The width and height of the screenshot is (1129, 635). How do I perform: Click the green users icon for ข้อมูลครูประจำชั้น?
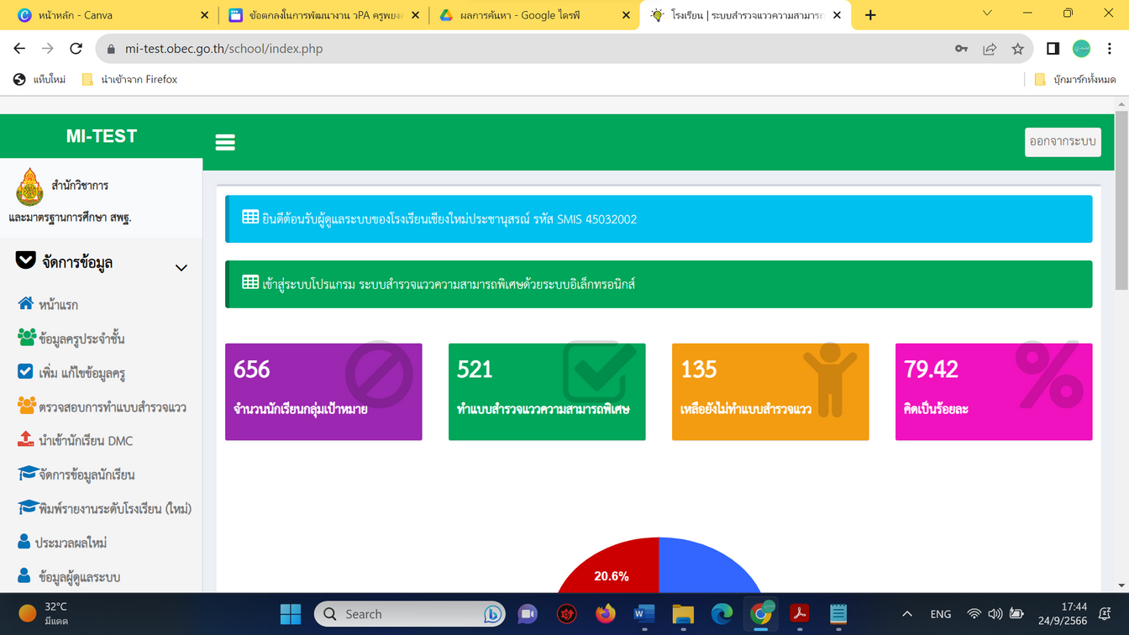pos(27,338)
